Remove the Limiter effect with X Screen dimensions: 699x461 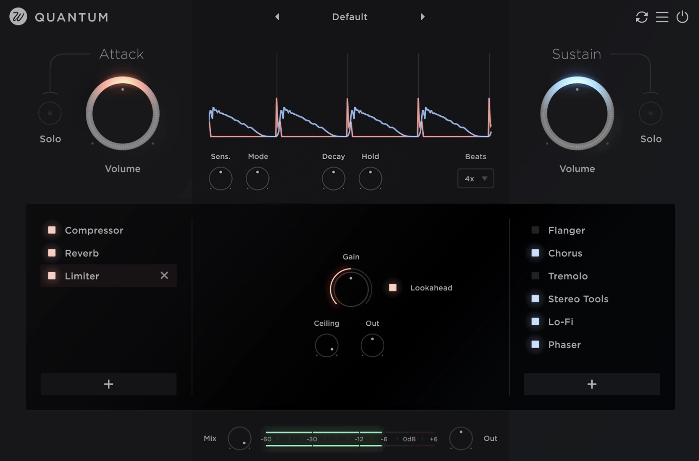tap(164, 276)
